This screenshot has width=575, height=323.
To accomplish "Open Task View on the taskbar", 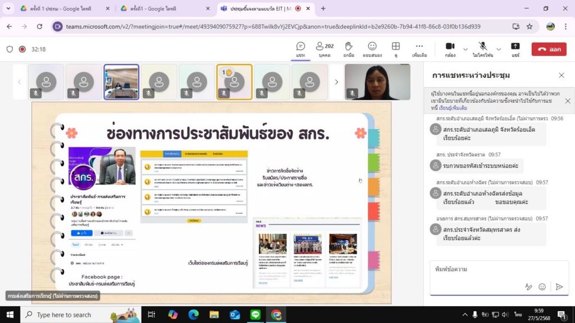I will [x=151, y=315].
